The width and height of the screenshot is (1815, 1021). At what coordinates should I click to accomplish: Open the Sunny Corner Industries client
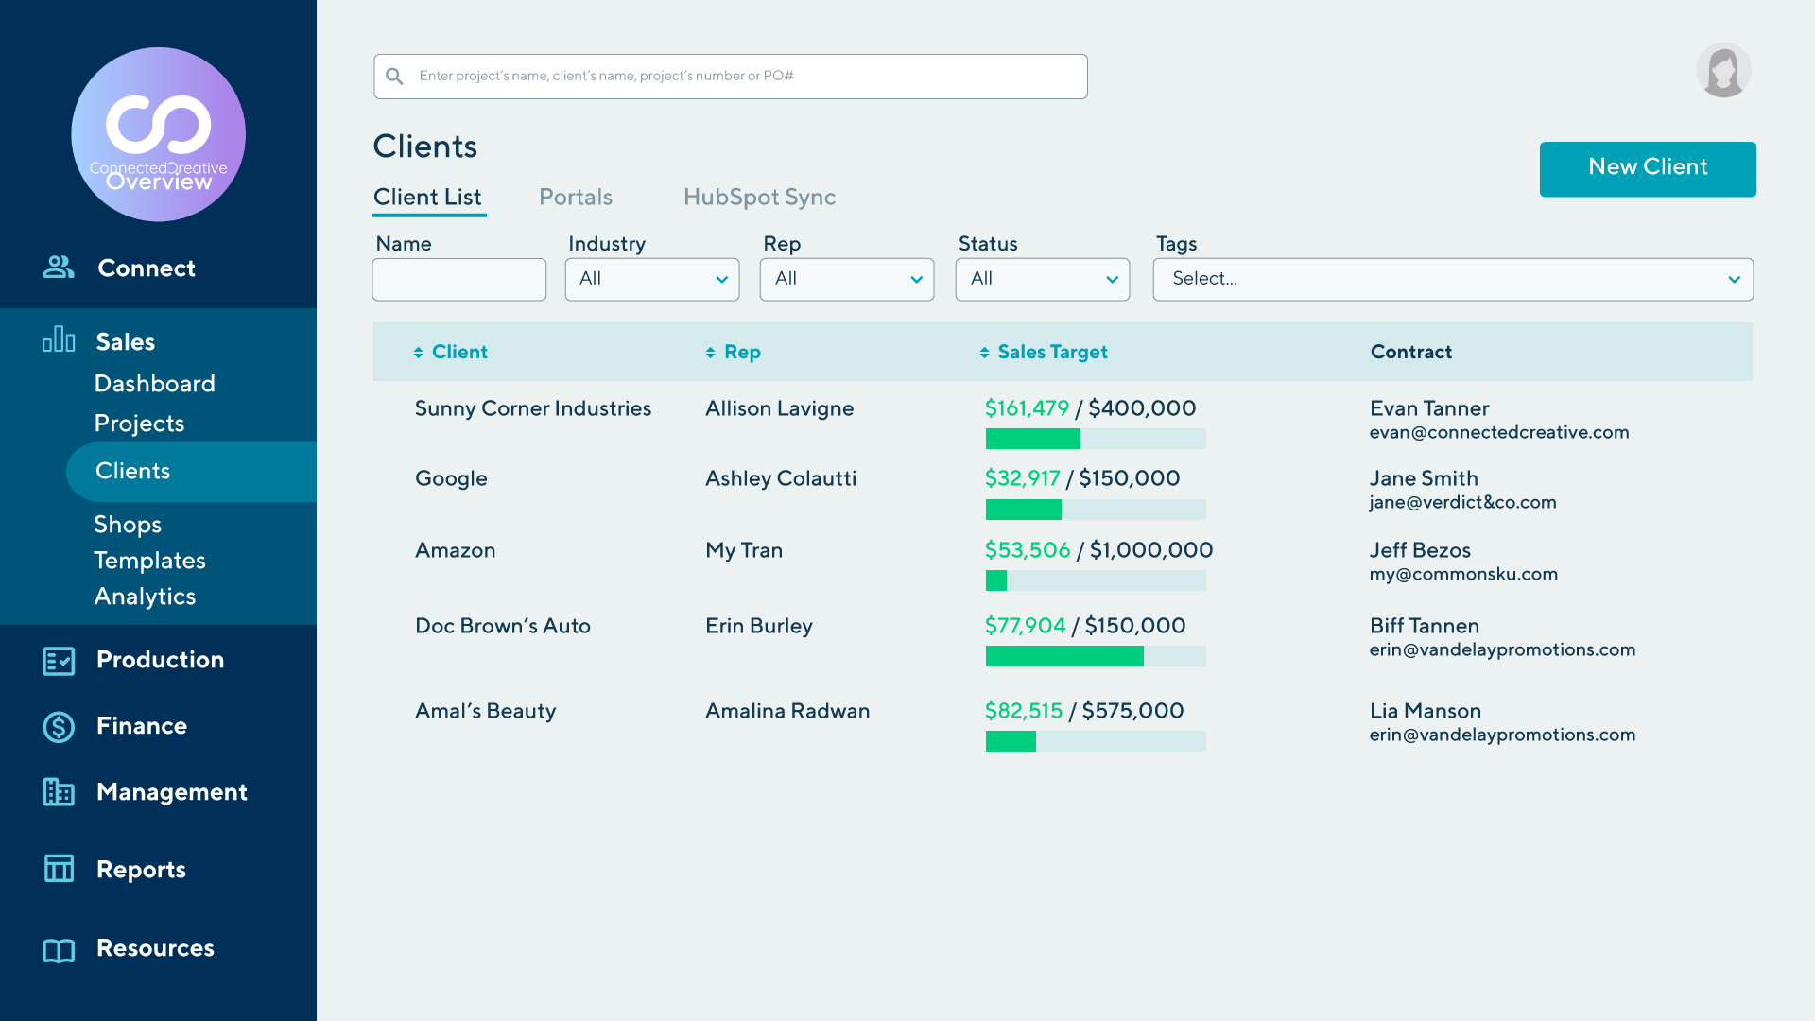532,408
